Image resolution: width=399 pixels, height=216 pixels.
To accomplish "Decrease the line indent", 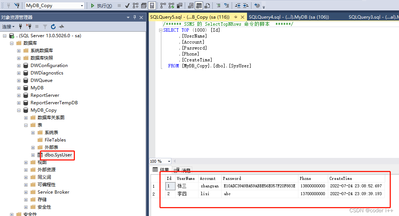I will (238, 6).
